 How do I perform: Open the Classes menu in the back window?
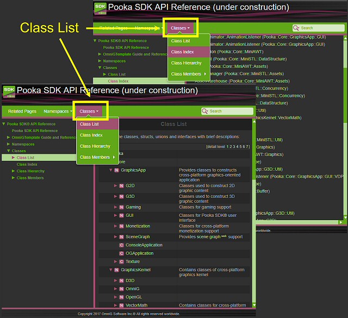(x=180, y=28)
